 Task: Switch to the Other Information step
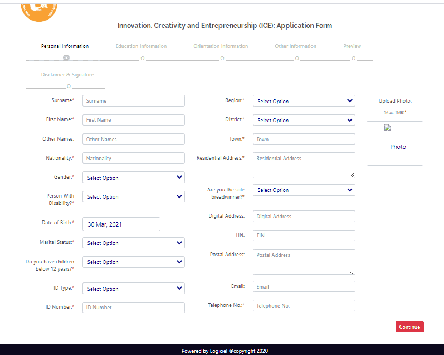(x=295, y=46)
